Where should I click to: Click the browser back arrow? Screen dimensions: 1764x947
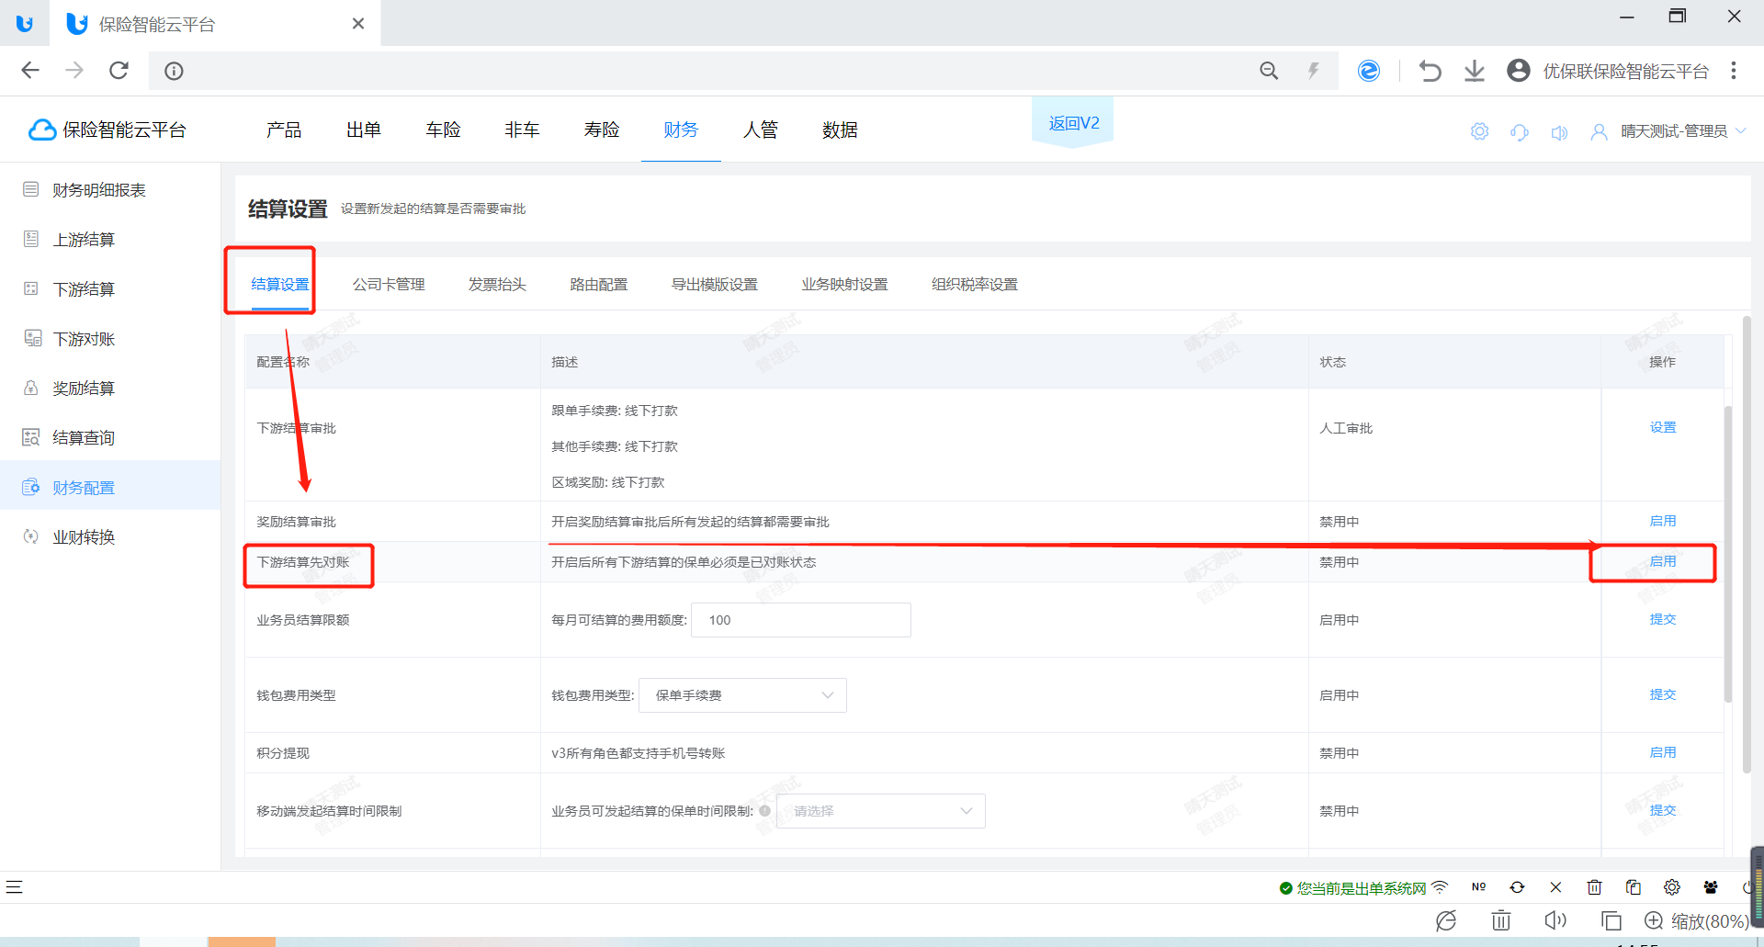pos(30,71)
